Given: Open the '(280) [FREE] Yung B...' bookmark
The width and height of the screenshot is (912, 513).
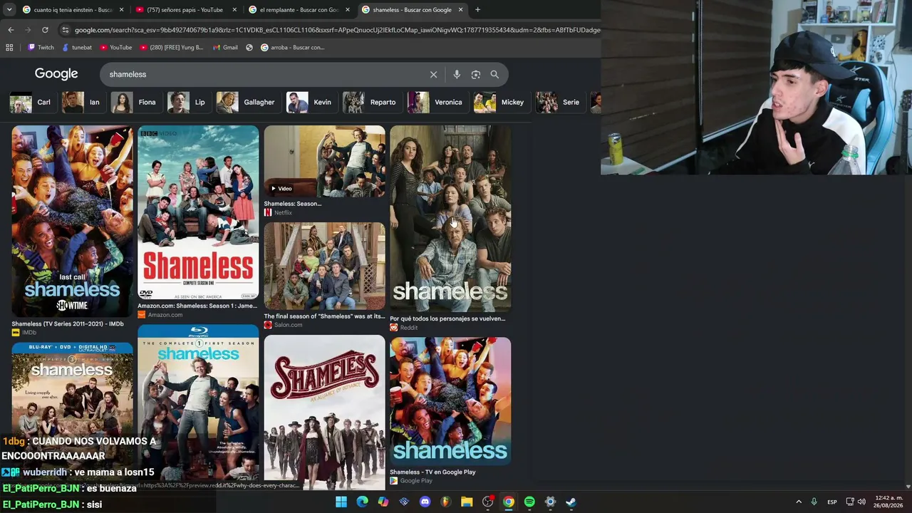Looking at the screenshot, I should (x=172, y=48).
